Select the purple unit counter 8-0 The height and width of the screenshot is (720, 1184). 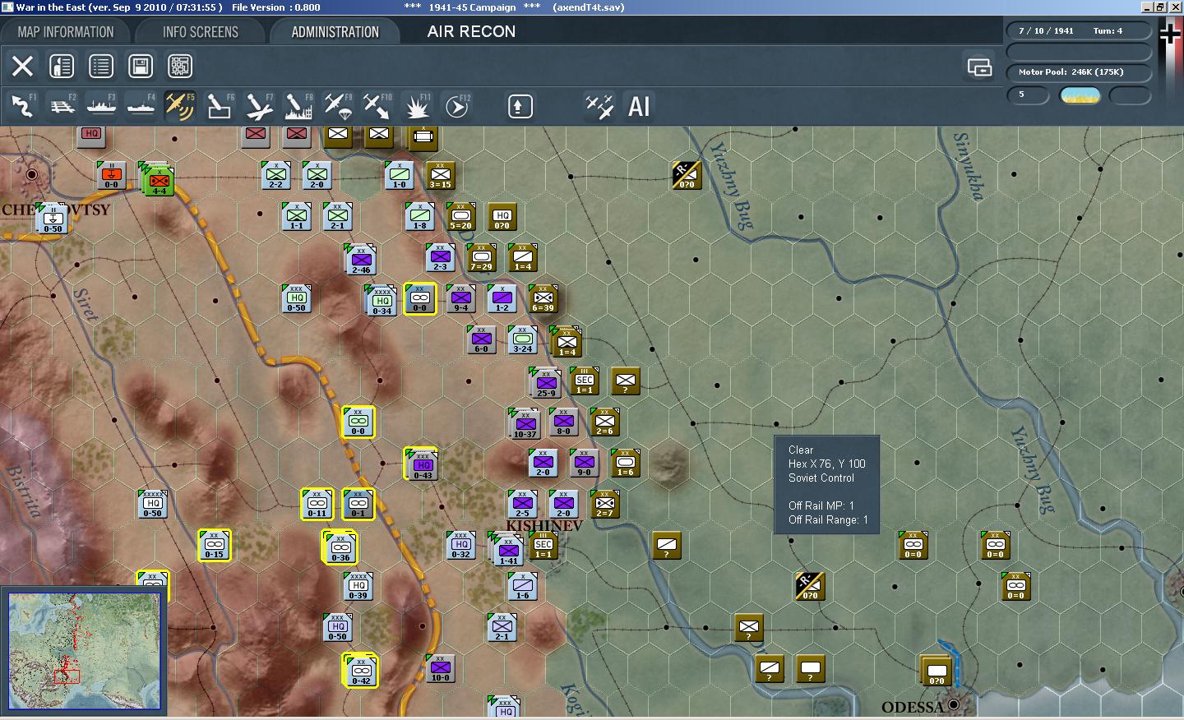pos(564,422)
